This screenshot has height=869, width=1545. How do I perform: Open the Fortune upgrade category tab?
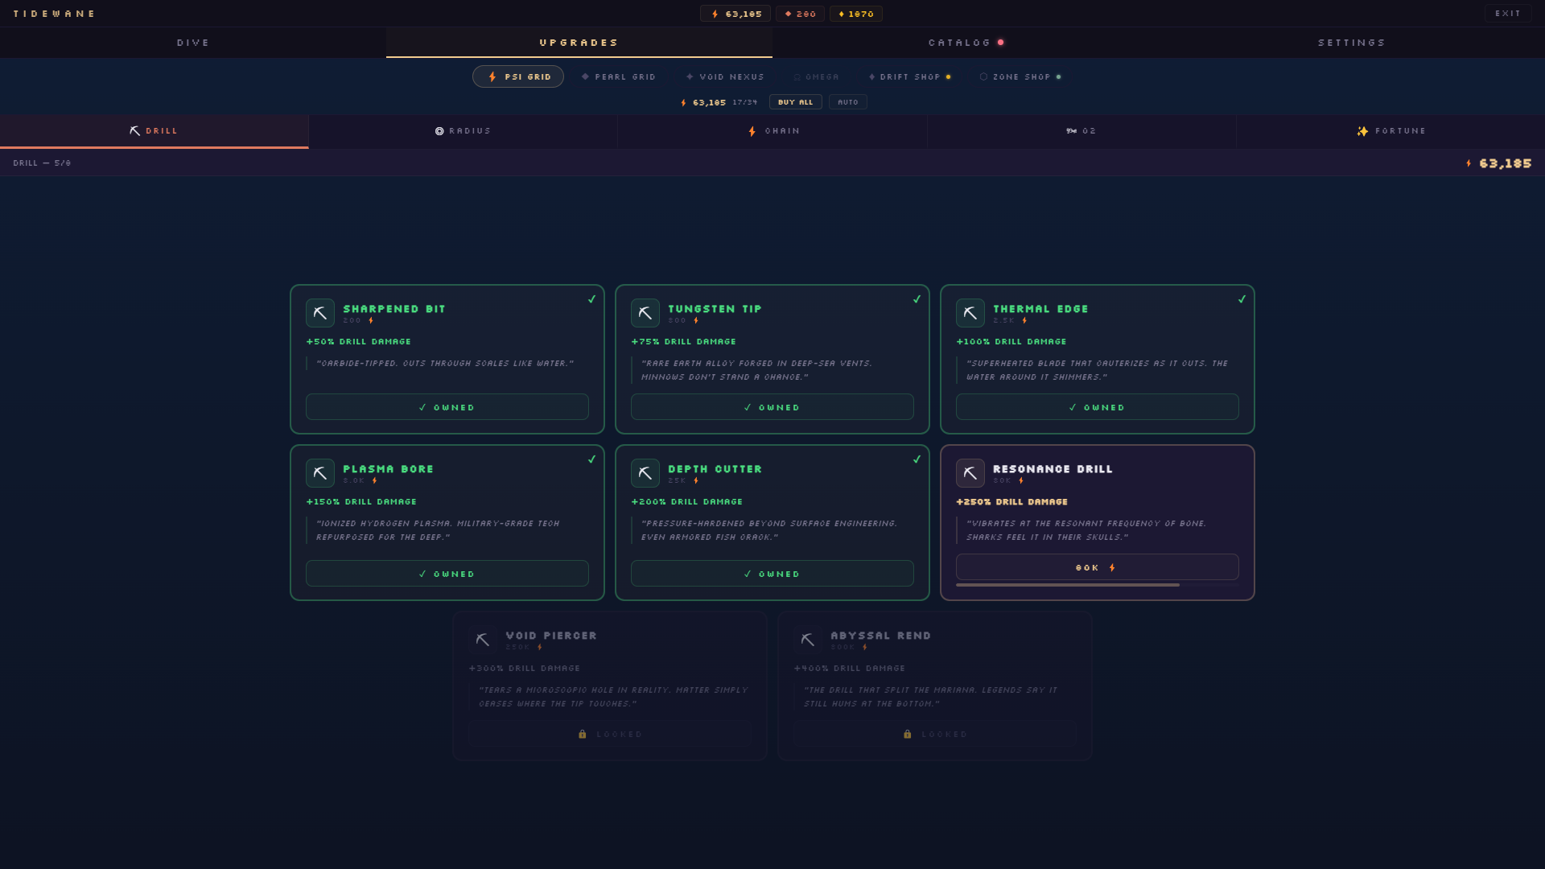1390,131
